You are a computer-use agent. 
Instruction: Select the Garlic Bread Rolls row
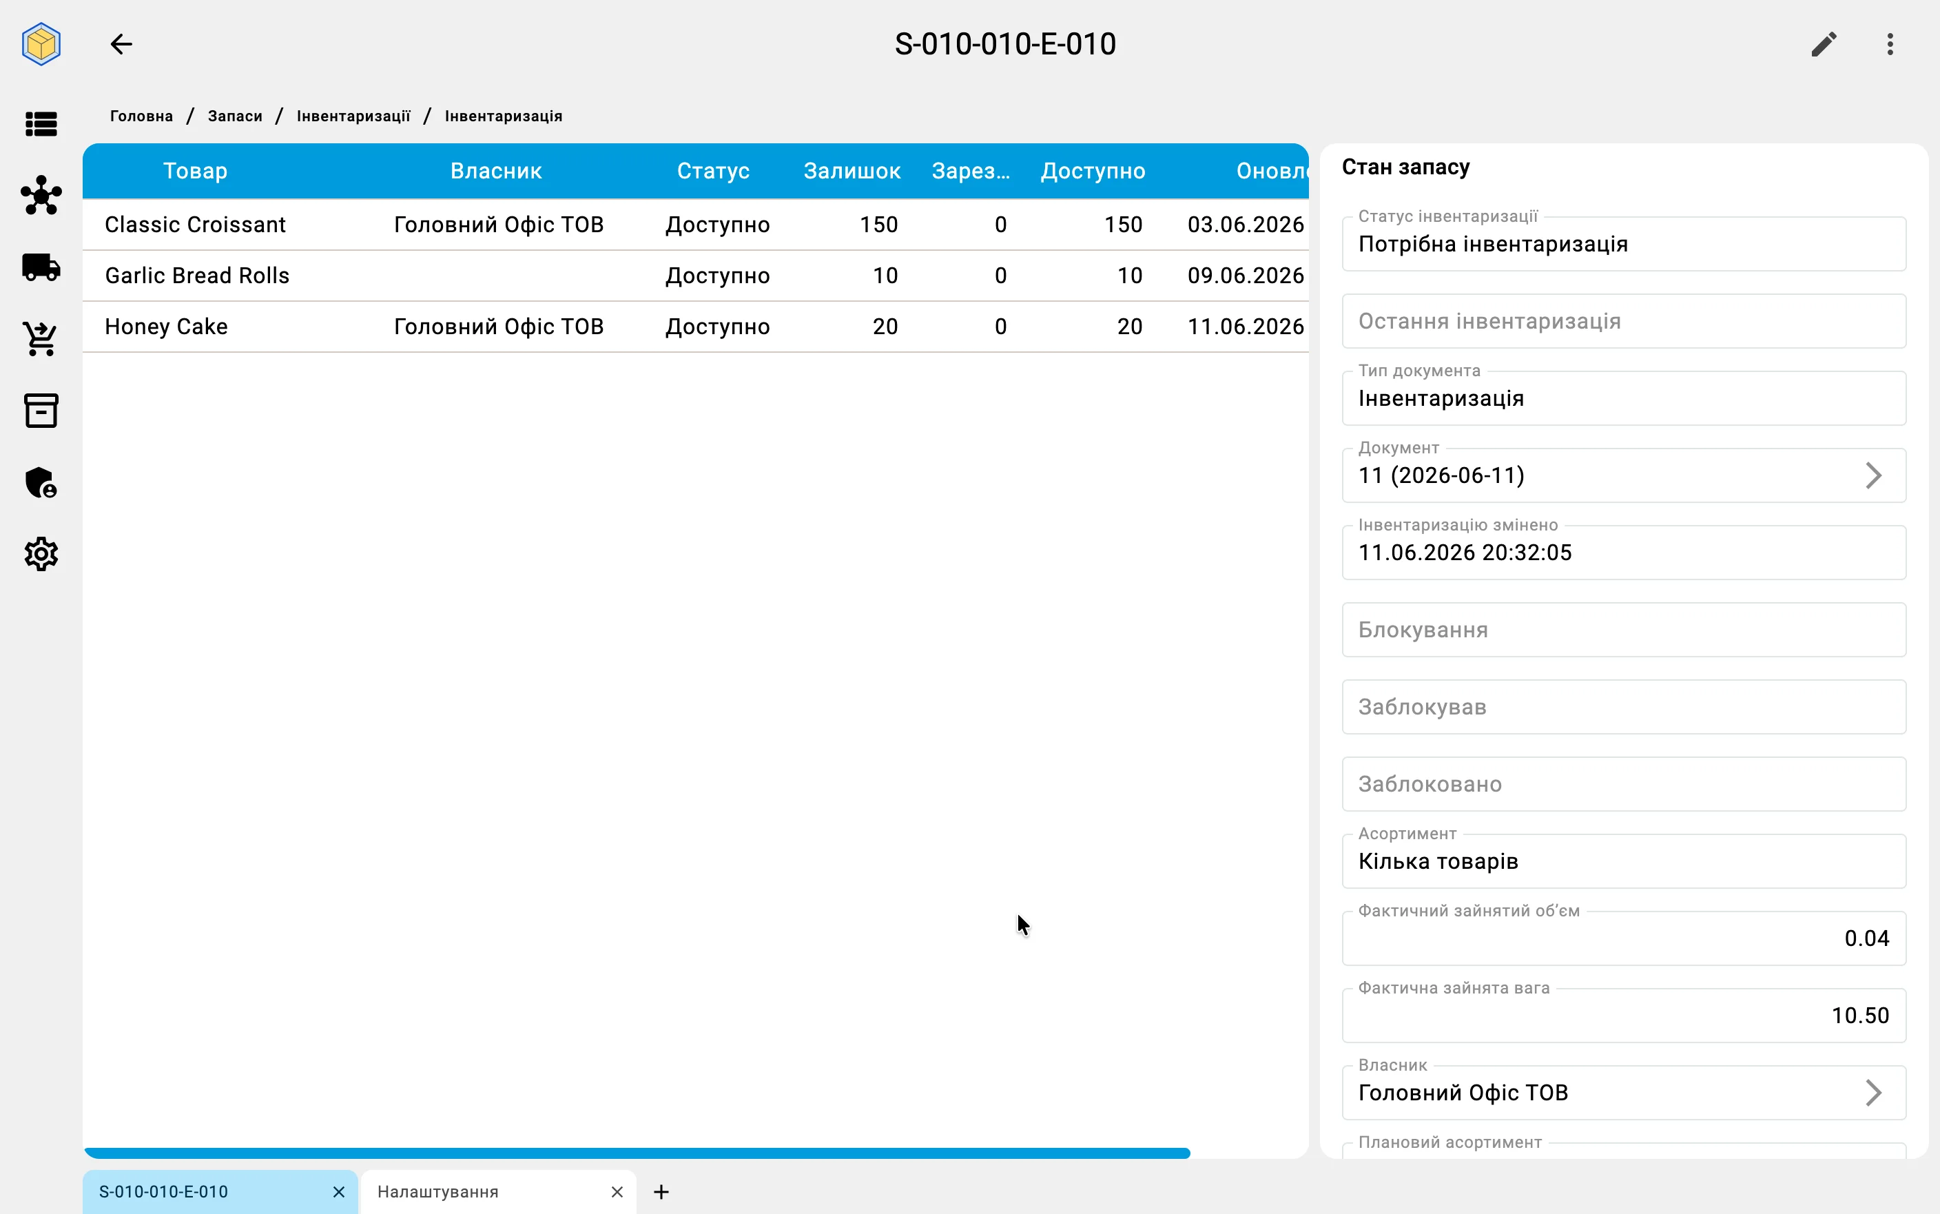click(x=695, y=276)
